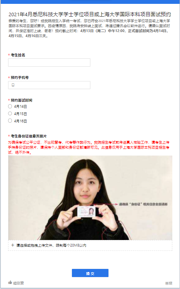
Task: Select the 4月14日 interview date radio button
Action: point(10,106)
